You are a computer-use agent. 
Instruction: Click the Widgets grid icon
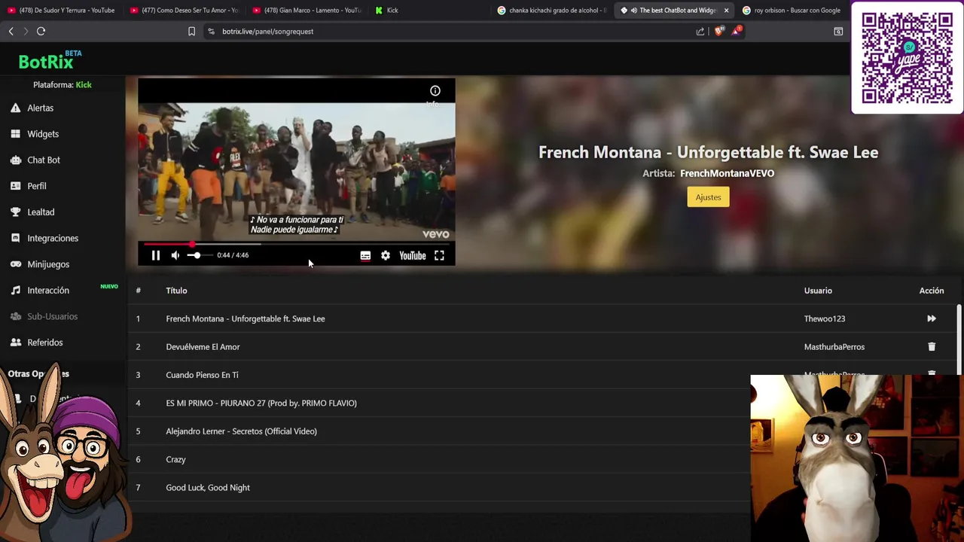[15, 134]
